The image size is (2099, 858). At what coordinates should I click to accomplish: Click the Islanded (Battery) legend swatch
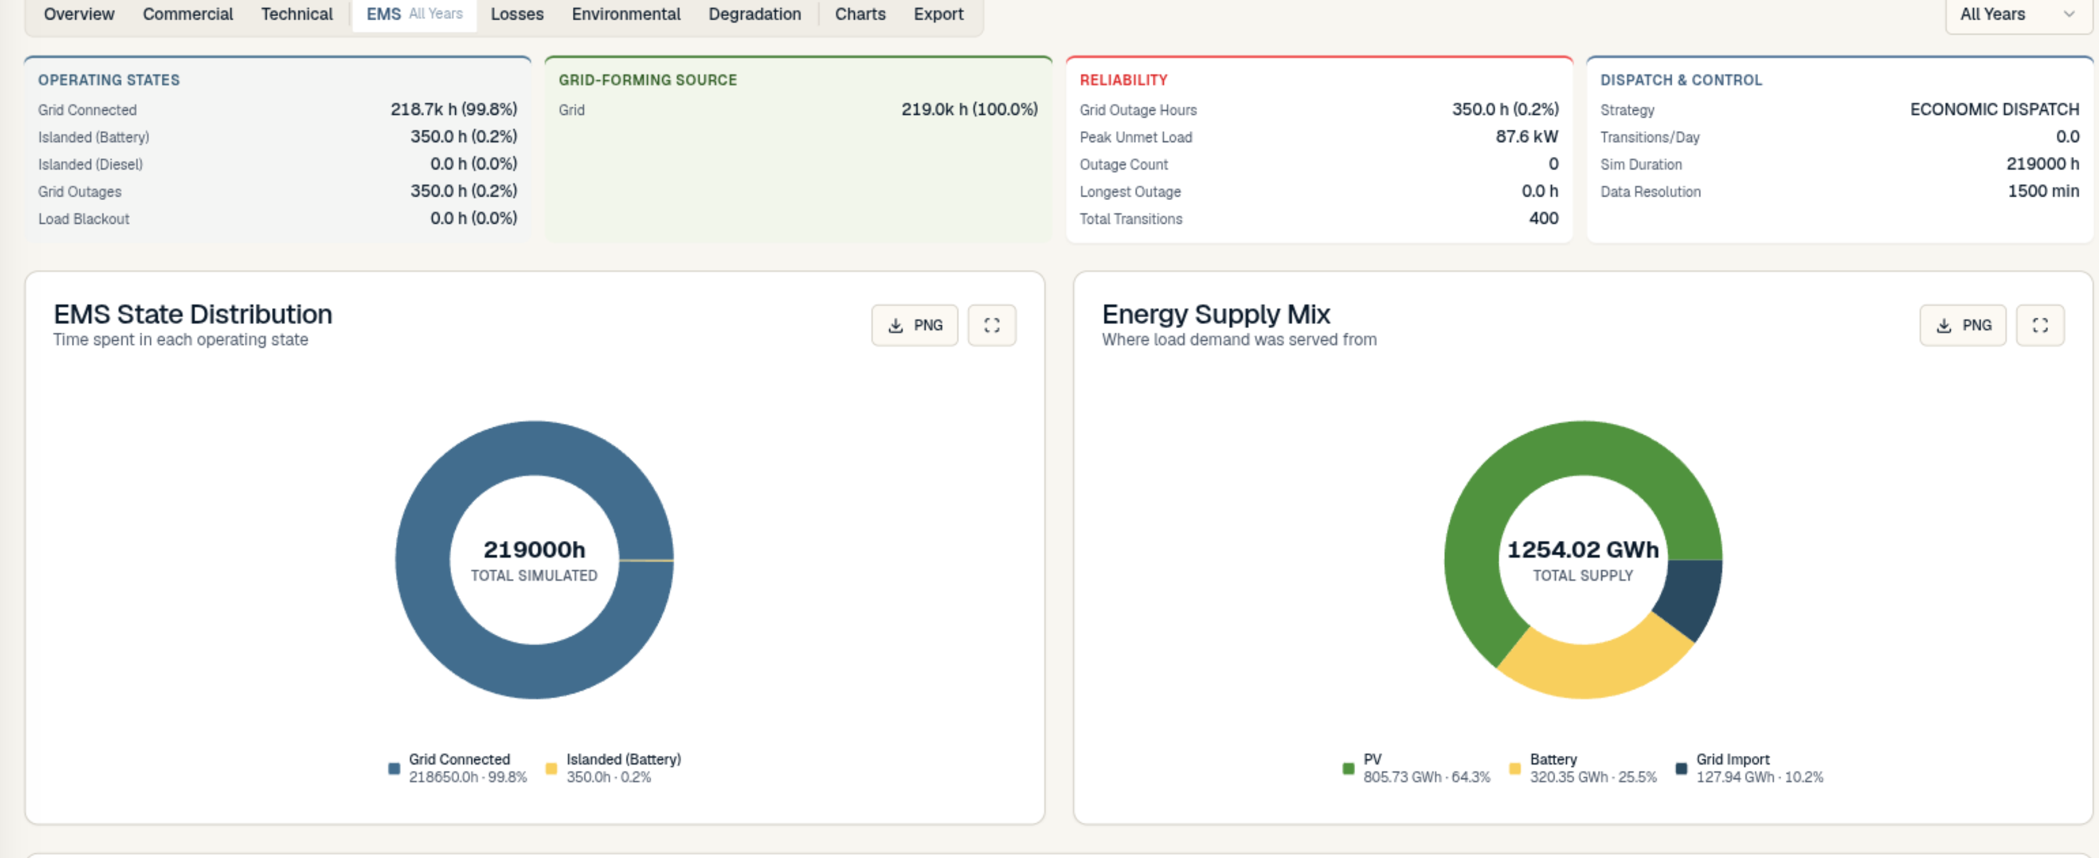[551, 768]
